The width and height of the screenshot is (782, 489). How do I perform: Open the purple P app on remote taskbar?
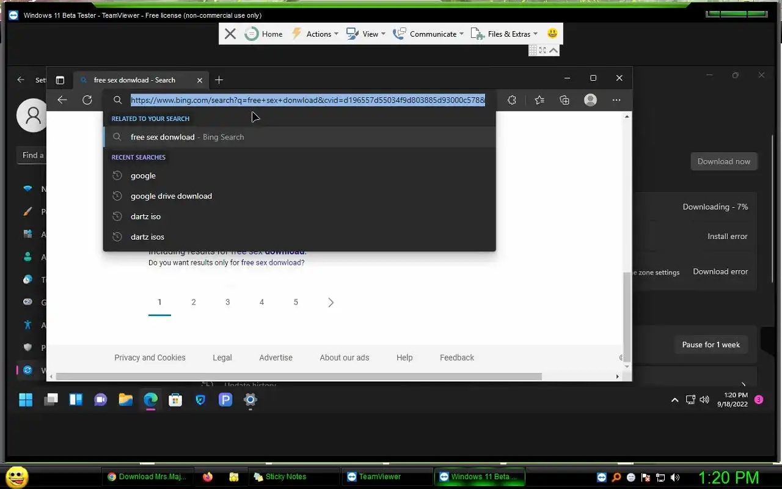[225, 400]
